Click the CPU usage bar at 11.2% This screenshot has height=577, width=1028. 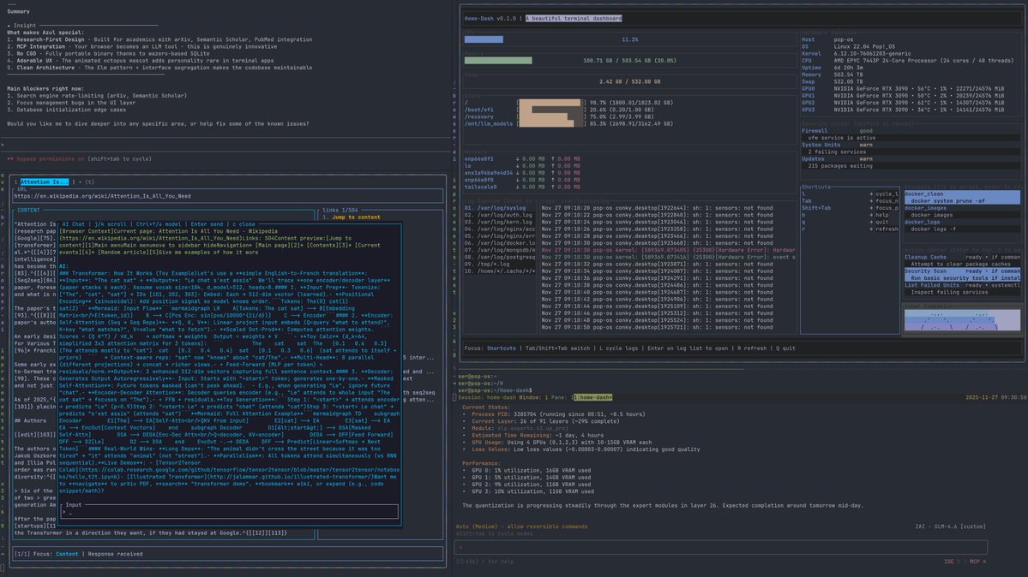(484, 39)
